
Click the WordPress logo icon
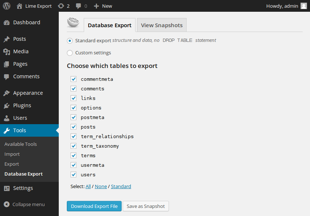pos(7,6)
